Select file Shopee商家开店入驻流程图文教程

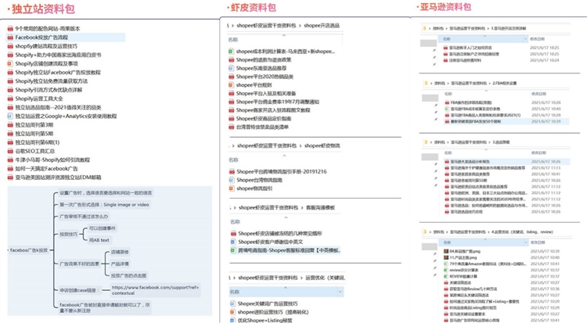click(x=273, y=110)
